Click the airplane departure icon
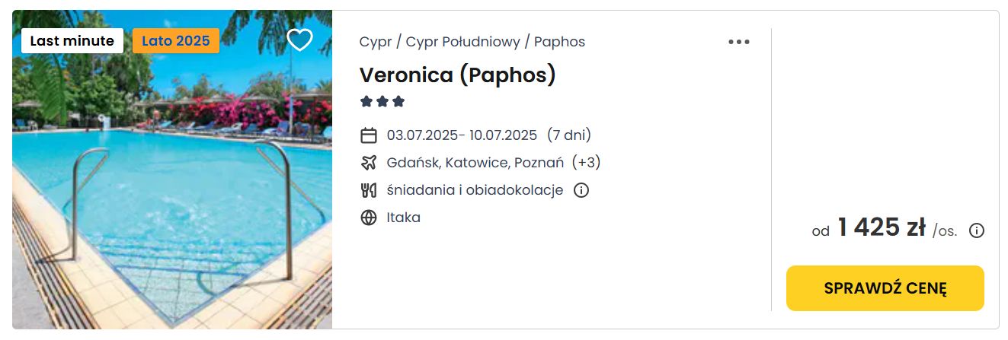This screenshot has width=1008, height=340. pos(369,163)
